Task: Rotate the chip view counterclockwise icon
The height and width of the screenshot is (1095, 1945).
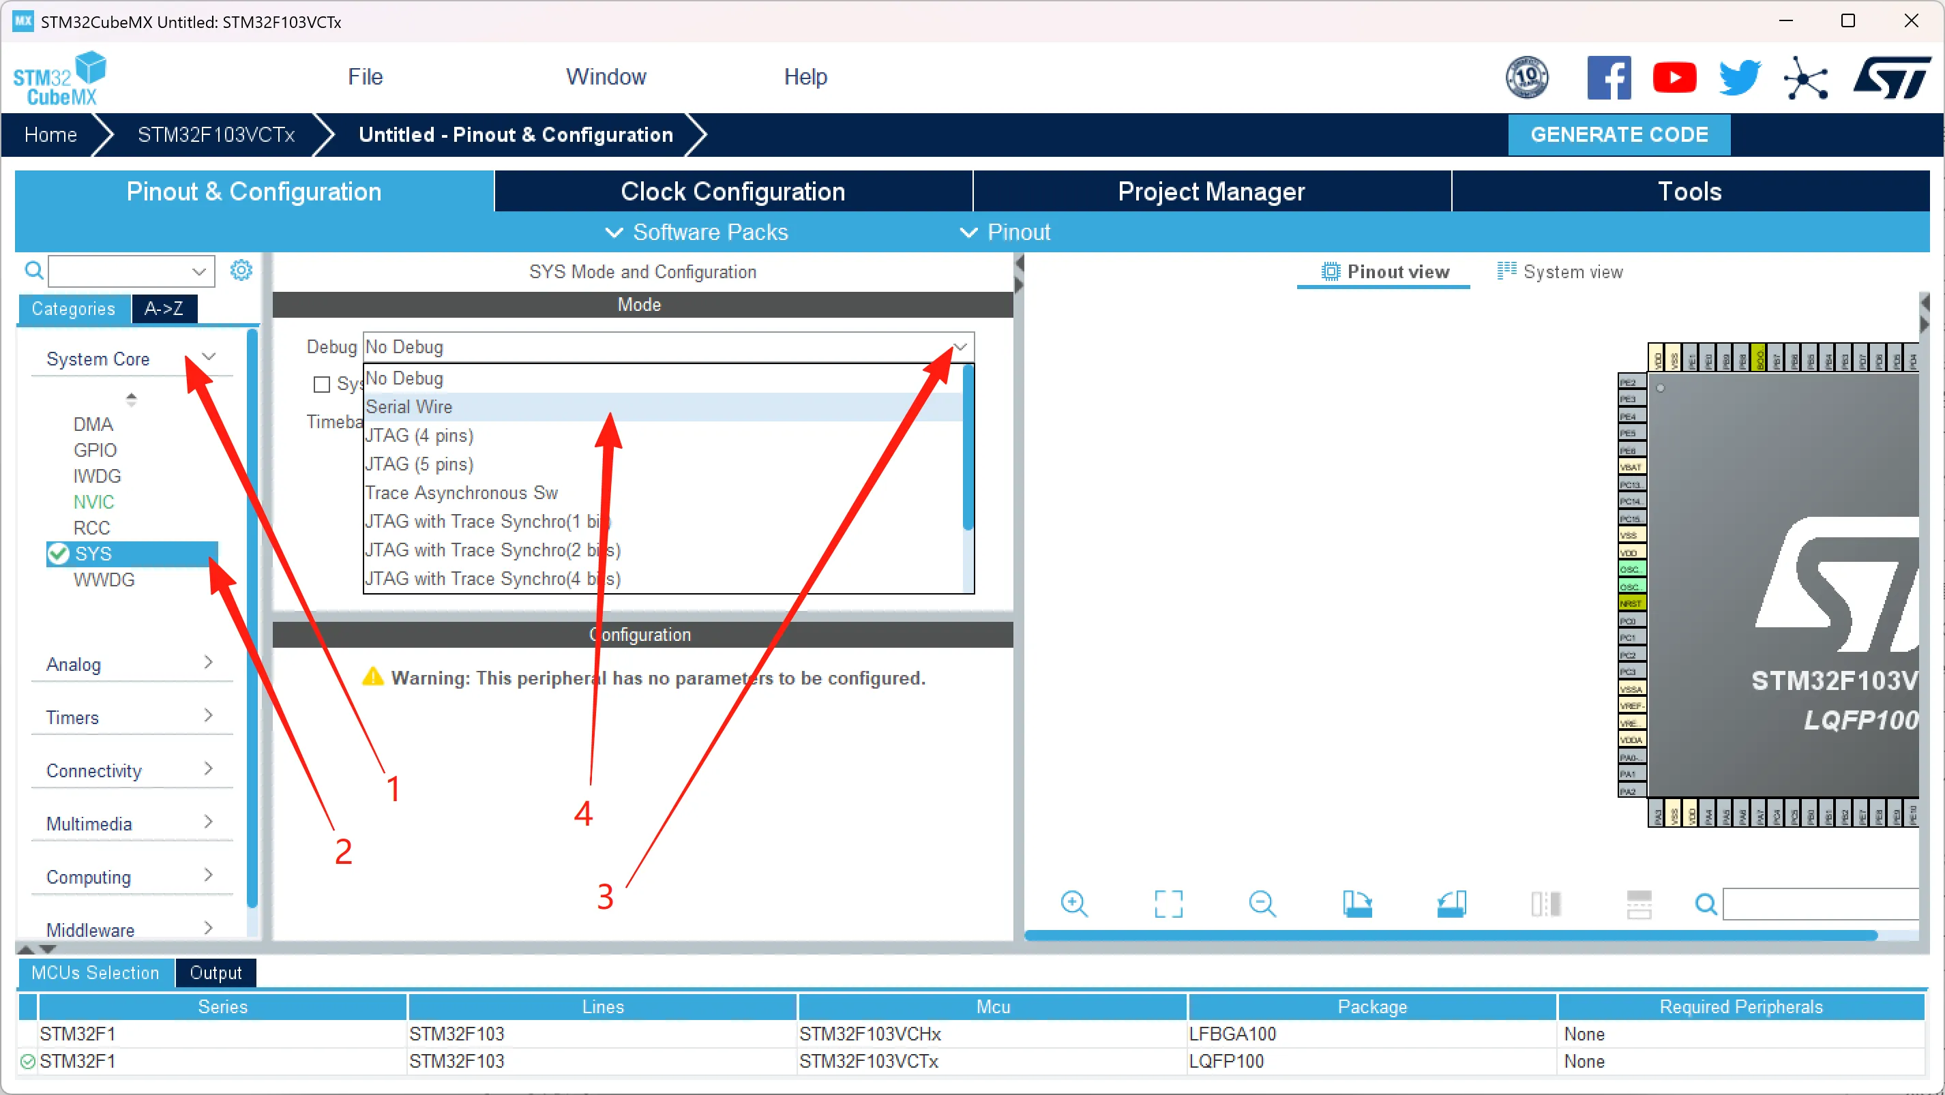Action: click(1451, 903)
